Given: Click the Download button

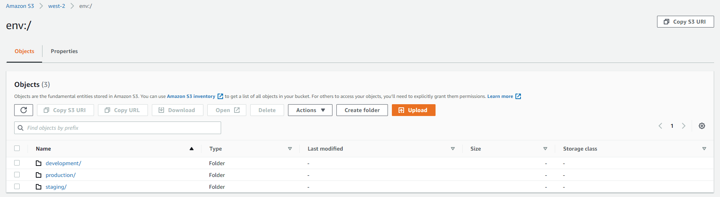Looking at the screenshot, I should click(x=177, y=110).
